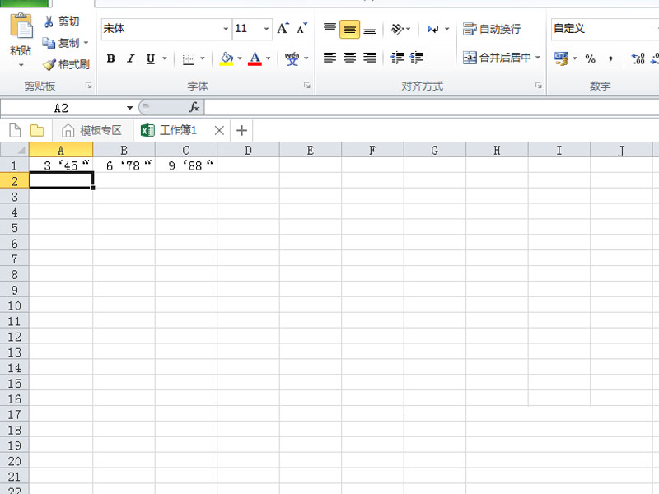The width and height of the screenshot is (659, 494).
Task: Click the Cut (剪切) scissors icon
Action: click(49, 21)
